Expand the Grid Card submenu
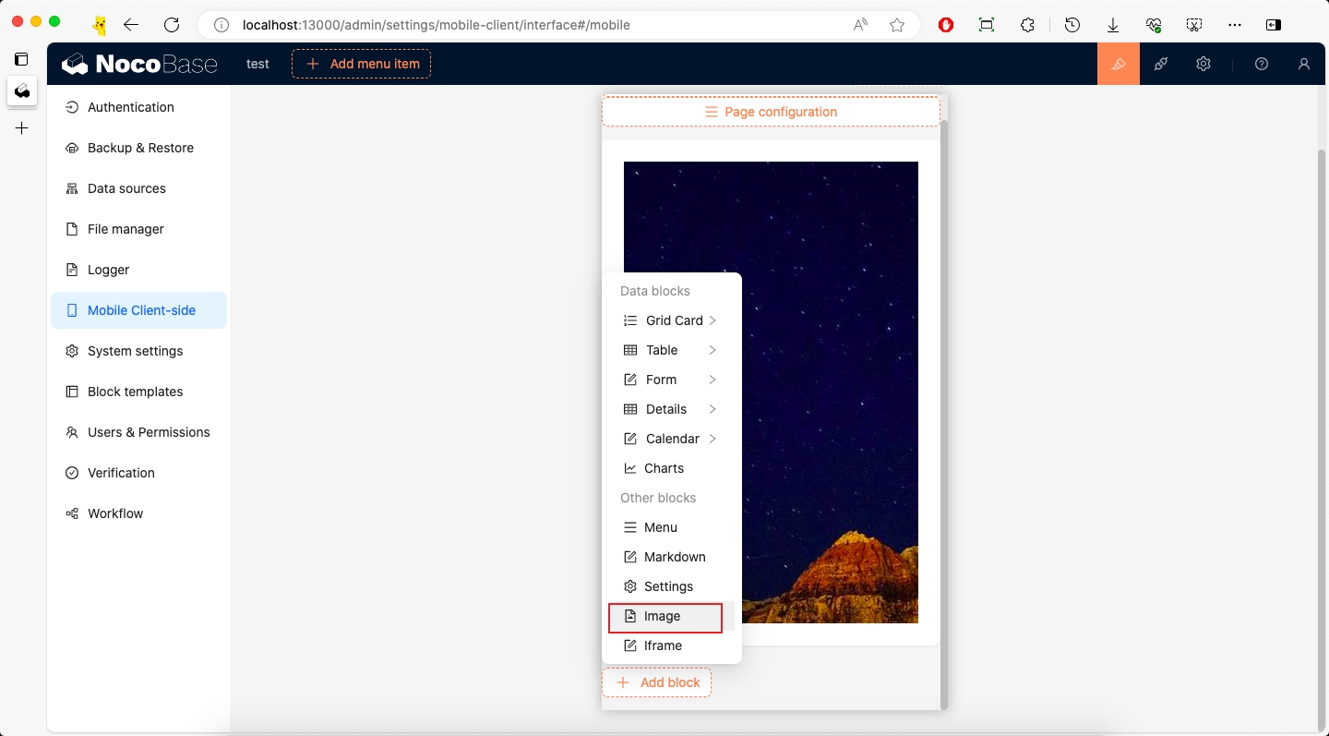Screen dimensions: 1329x736 [x=671, y=320]
